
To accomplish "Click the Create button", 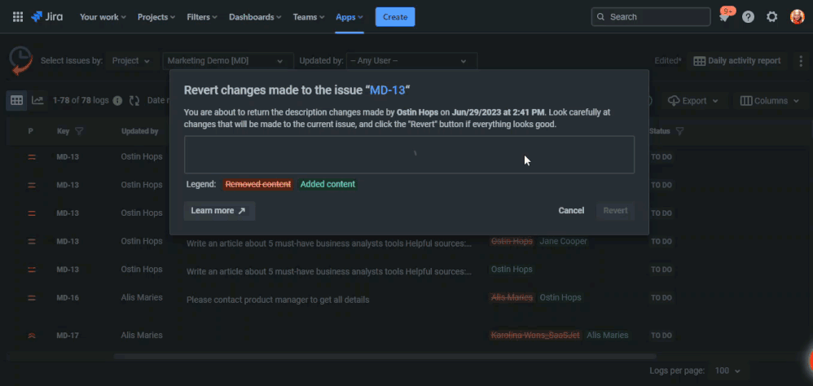I will [x=395, y=17].
